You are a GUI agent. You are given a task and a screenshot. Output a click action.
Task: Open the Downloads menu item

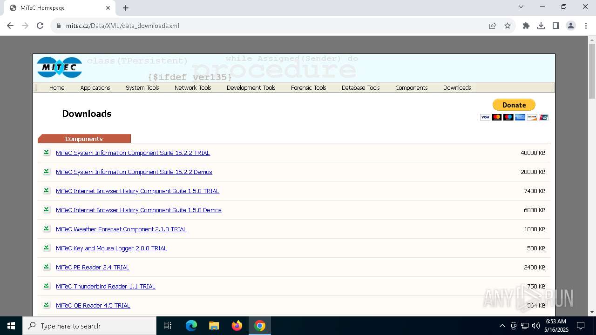(457, 87)
